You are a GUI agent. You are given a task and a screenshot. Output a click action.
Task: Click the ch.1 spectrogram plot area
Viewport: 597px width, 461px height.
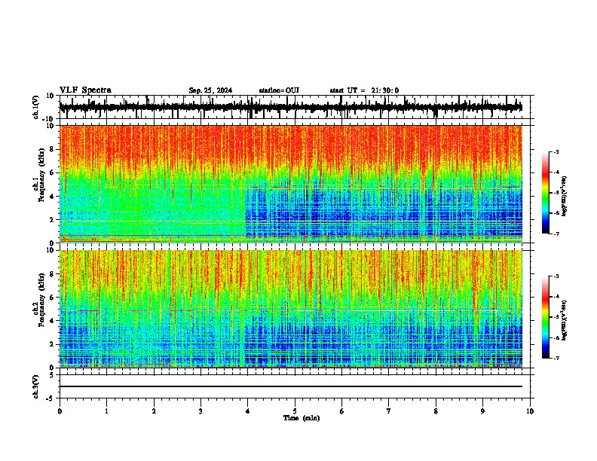[x=291, y=184]
